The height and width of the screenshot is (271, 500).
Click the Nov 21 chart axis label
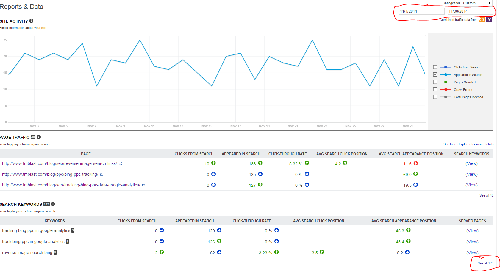(293, 126)
